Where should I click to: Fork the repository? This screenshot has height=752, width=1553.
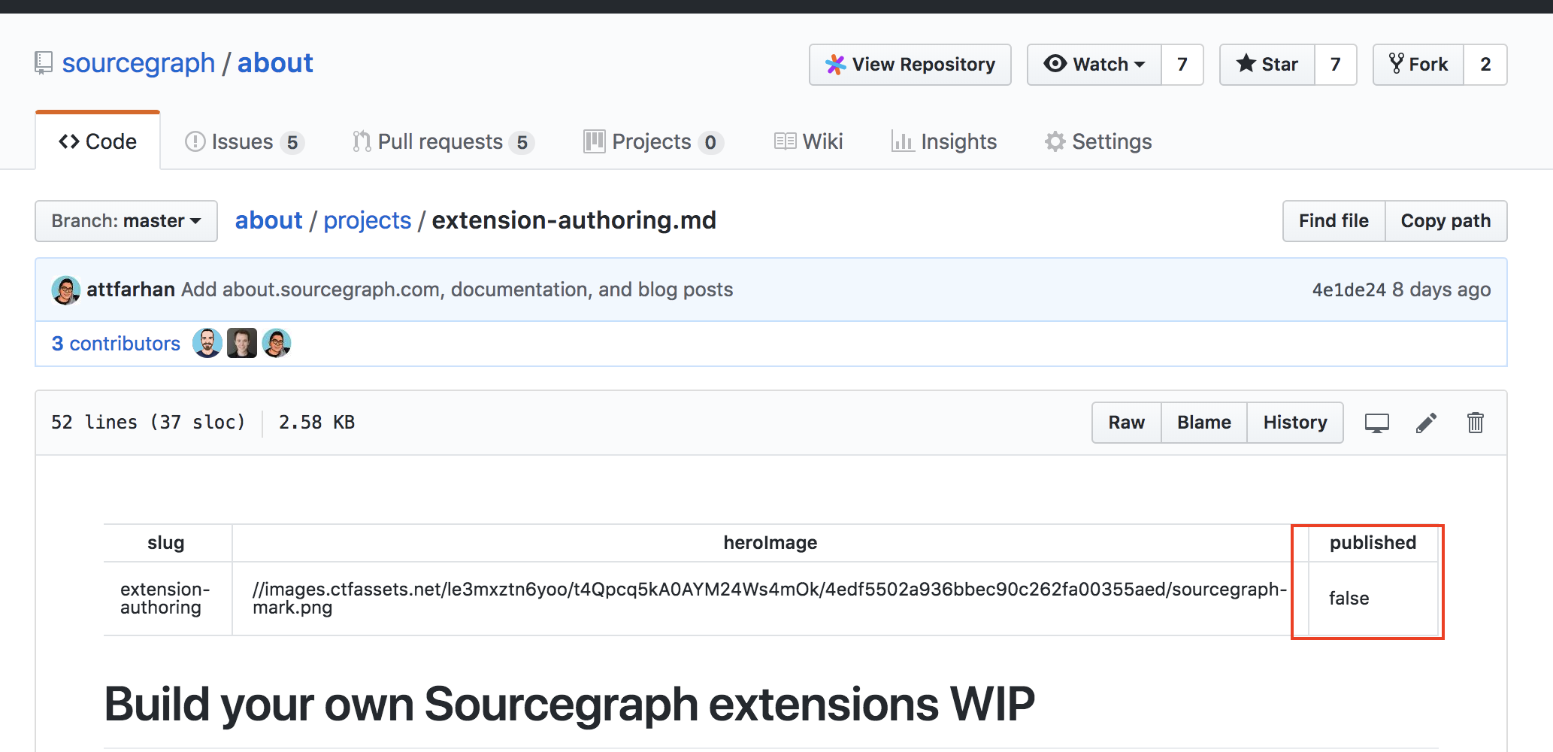pyautogui.click(x=1418, y=65)
